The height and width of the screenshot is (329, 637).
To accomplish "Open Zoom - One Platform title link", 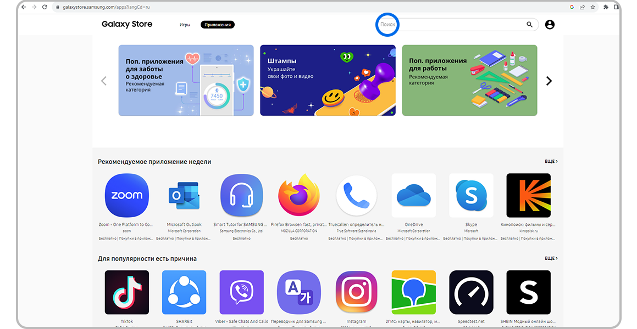I will point(125,224).
